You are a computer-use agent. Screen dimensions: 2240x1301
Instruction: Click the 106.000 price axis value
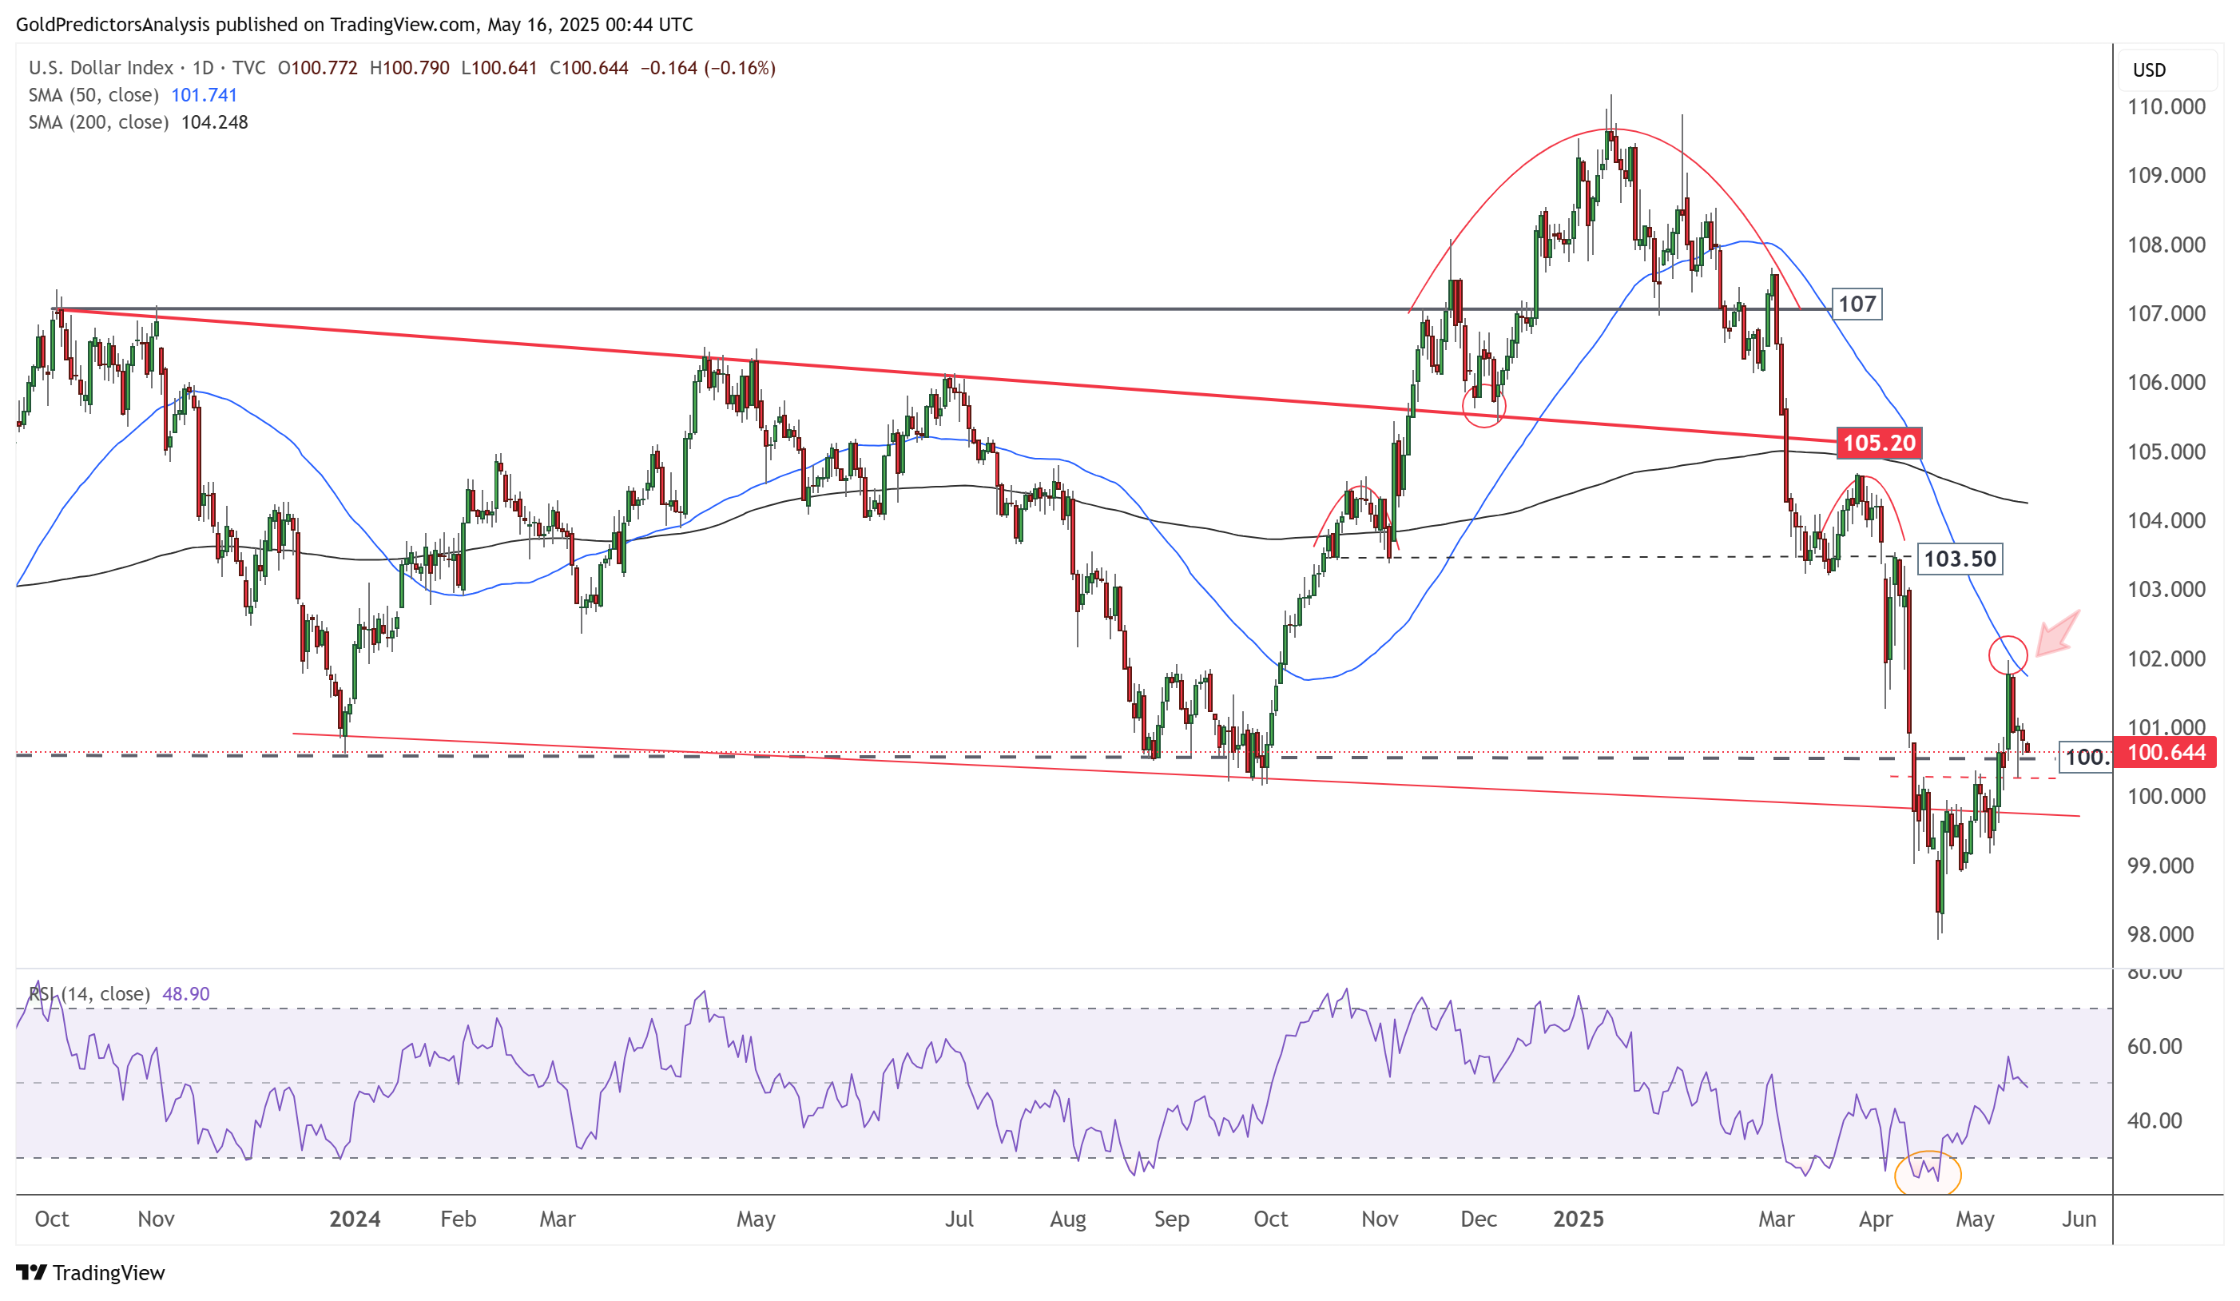[x=2167, y=382]
